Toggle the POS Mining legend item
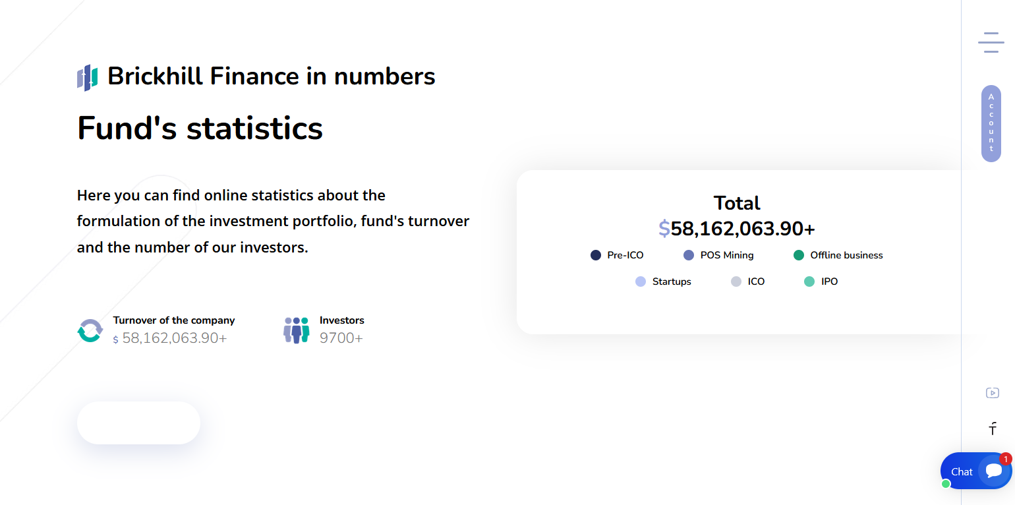The image size is (1015, 505). coord(718,255)
